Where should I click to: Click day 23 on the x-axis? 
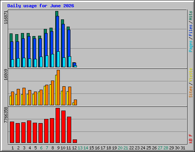[x=137, y=148]
